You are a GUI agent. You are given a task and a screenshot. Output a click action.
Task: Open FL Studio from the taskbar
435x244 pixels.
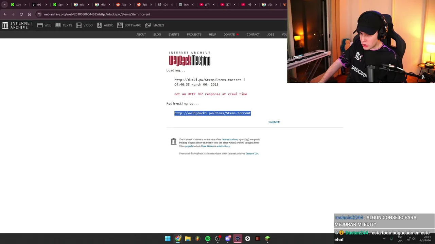click(x=198, y=239)
